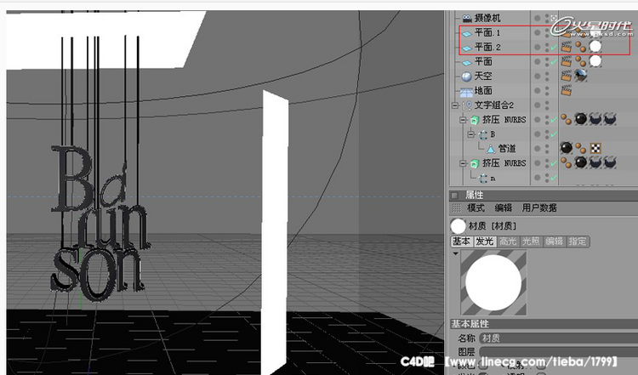
Task: Select the black material tag on 管道
Action: [567, 148]
